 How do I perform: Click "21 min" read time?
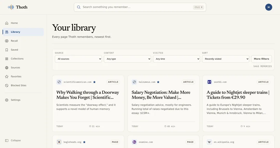click(94, 126)
